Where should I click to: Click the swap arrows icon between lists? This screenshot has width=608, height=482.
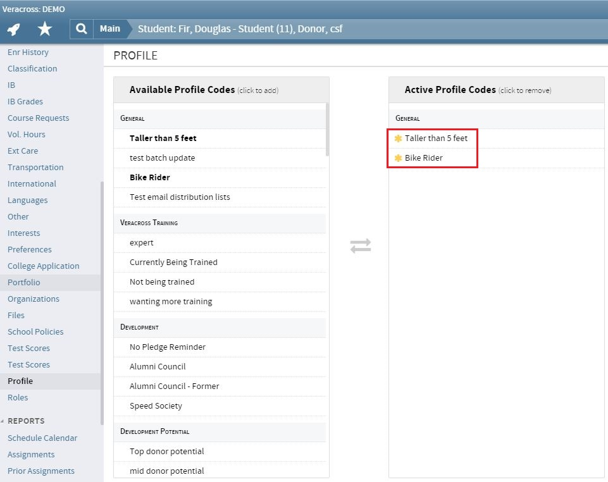click(360, 246)
